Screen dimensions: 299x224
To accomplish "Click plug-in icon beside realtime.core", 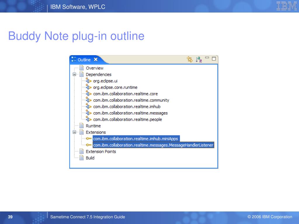I will click(88, 93).
